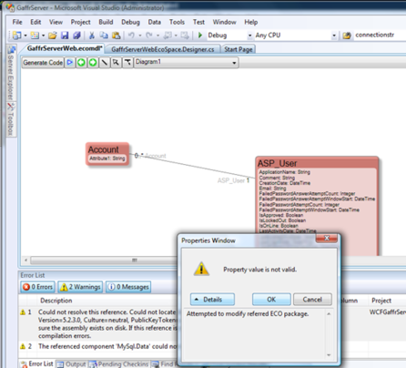
Task: Click the green right-arrow circle icon
Action: pyautogui.click(x=93, y=63)
